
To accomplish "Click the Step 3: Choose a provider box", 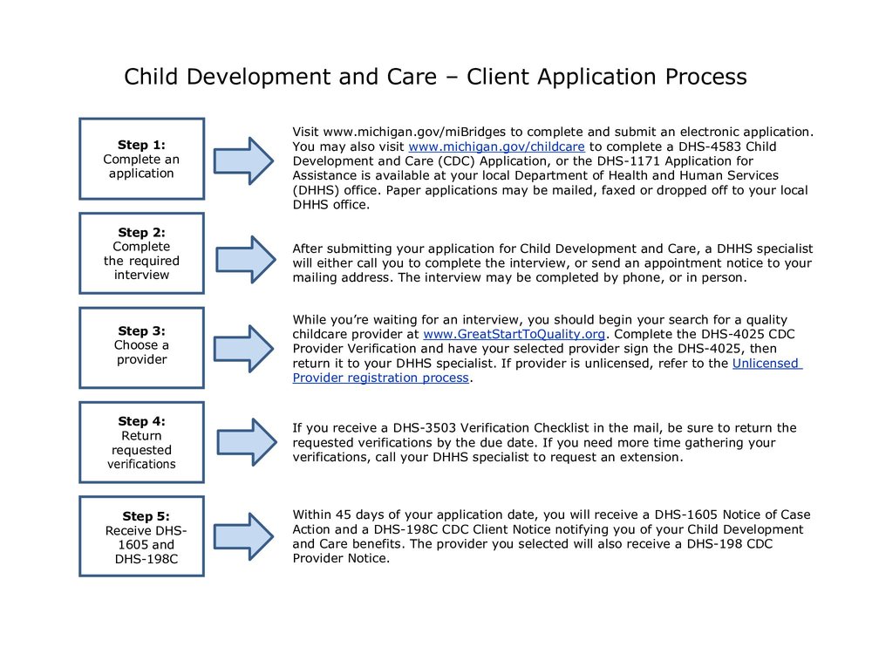I will pyautogui.click(x=142, y=348).
